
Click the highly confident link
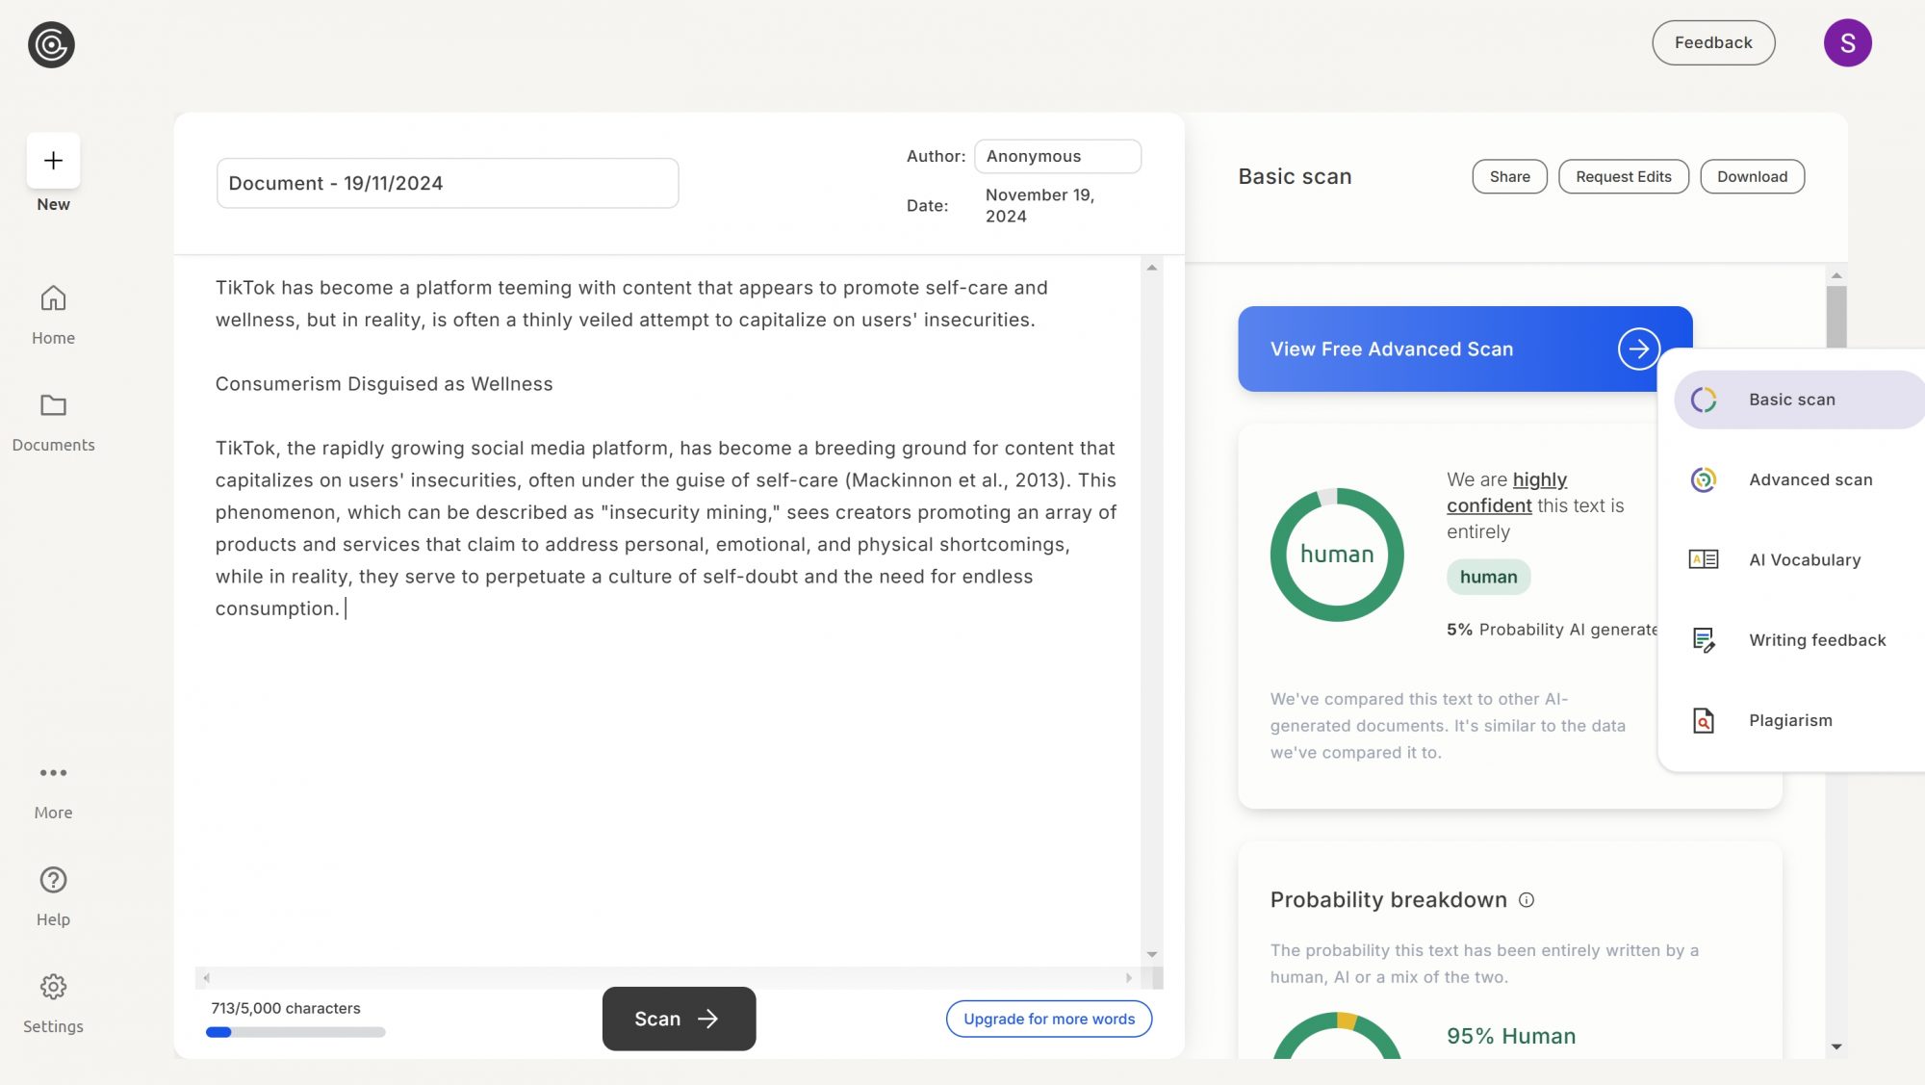click(1506, 492)
